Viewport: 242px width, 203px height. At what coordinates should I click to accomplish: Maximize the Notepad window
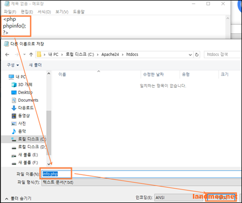208,4
